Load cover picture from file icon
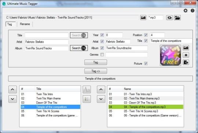Viewport: 198px width, 133px height. [x=186, y=48]
